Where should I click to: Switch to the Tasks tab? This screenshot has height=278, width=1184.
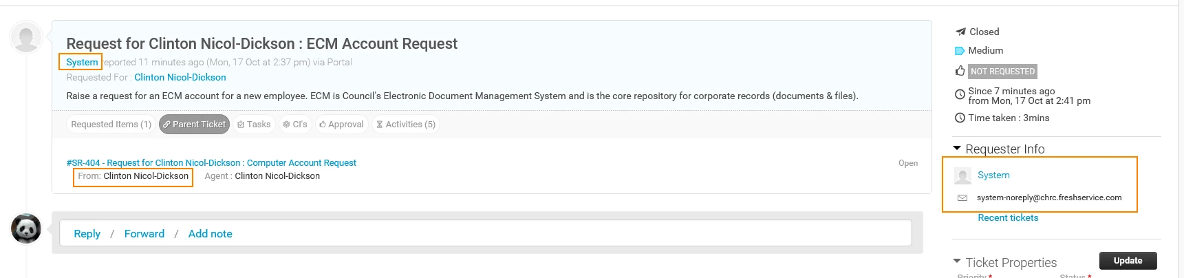click(x=254, y=125)
